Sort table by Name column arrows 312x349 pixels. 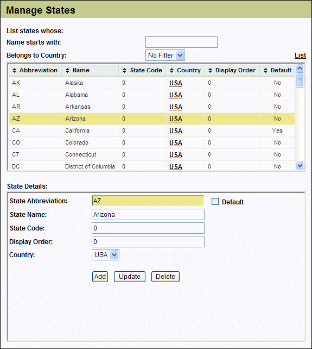point(68,71)
